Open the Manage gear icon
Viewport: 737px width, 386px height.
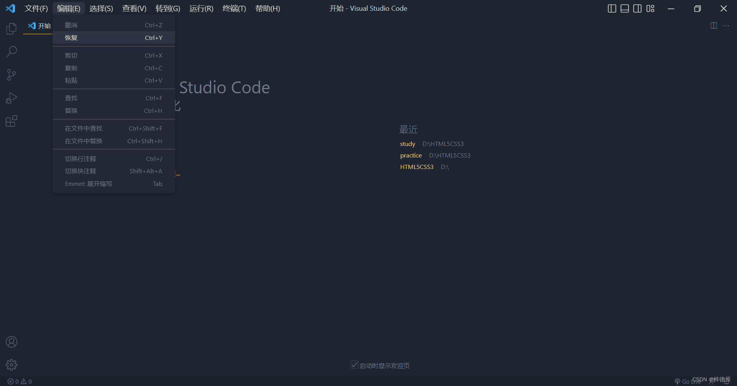(x=12, y=364)
